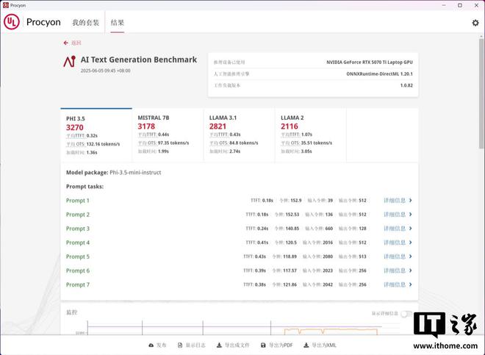Click the 导出为PDF button
485x355 pixels.
[x=277, y=345]
